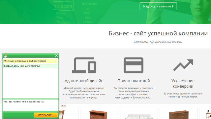Open the brown dresser product thumbnail
Screen dimensions: 211x119
[179, 113]
